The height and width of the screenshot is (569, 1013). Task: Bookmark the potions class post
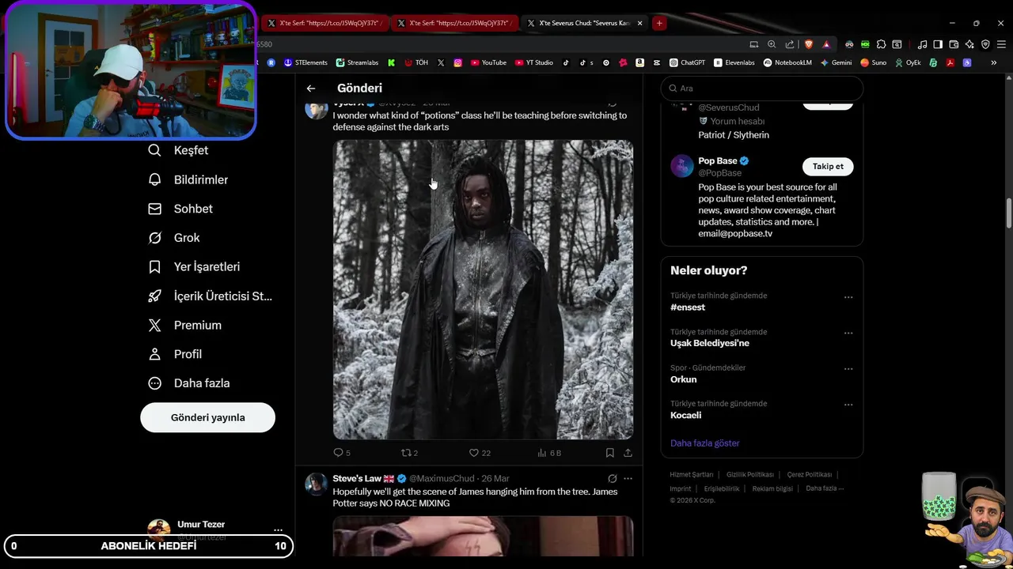(609, 453)
